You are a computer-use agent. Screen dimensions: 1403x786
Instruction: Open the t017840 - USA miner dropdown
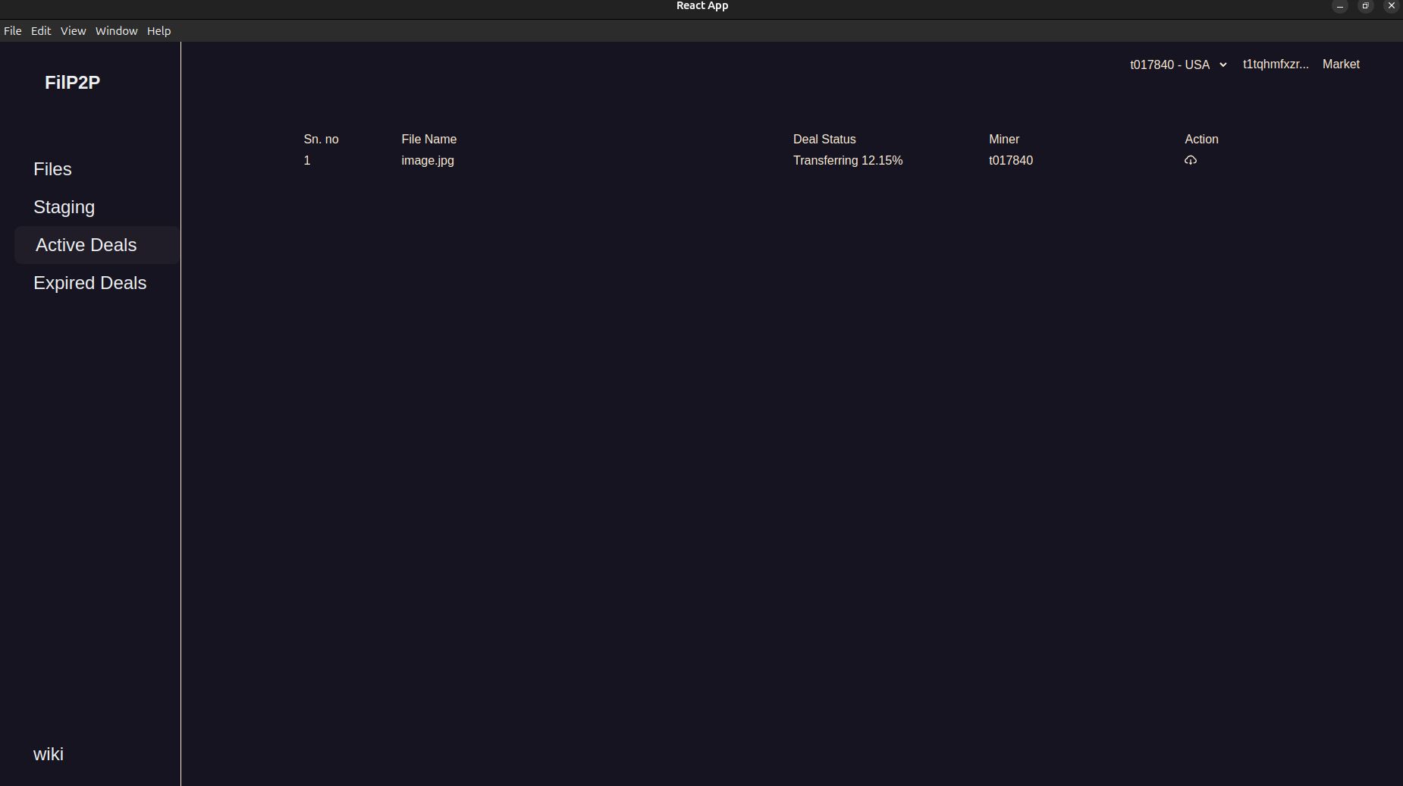(x=1179, y=64)
